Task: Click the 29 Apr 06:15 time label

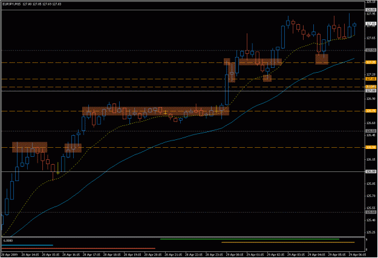Action: point(357,254)
